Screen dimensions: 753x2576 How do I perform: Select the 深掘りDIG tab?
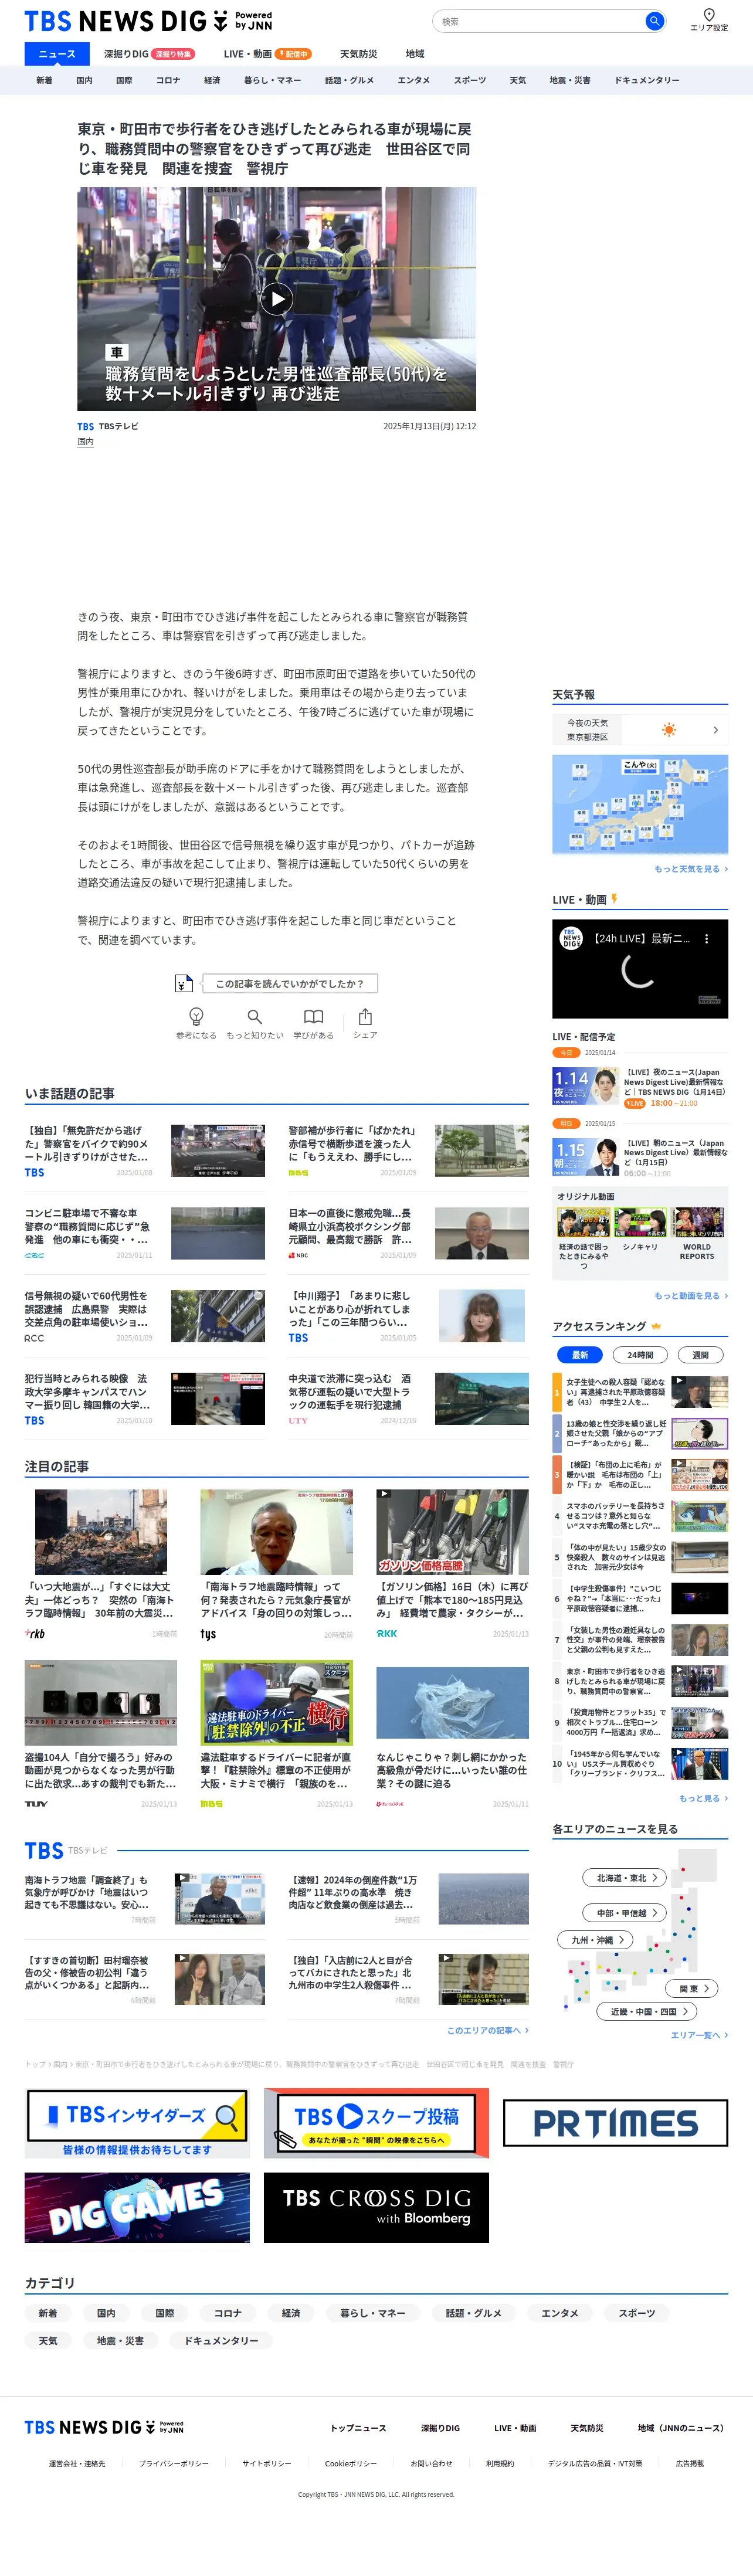(x=149, y=54)
